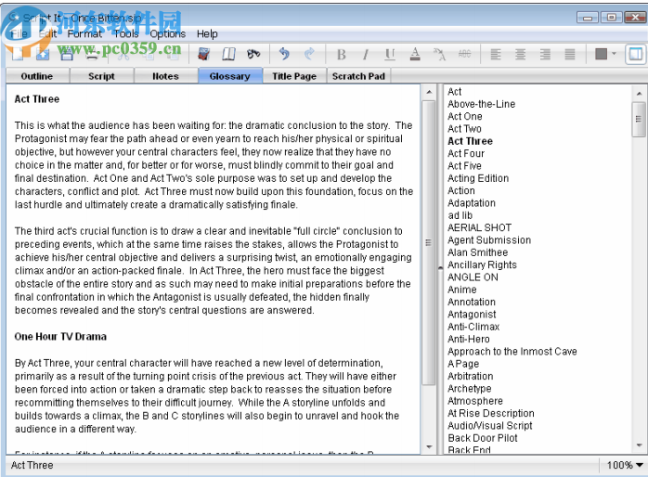
Task: Click the font style icon
Action: [x=439, y=54]
